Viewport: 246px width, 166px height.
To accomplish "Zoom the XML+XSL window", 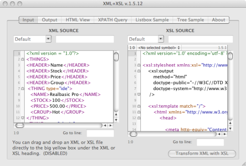I will (x=20, y=4).
